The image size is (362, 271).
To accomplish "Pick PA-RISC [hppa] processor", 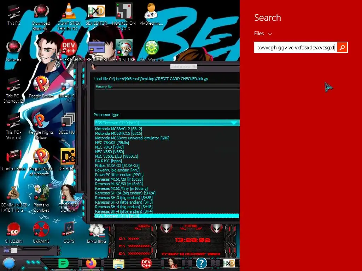I will (x=167, y=161).
